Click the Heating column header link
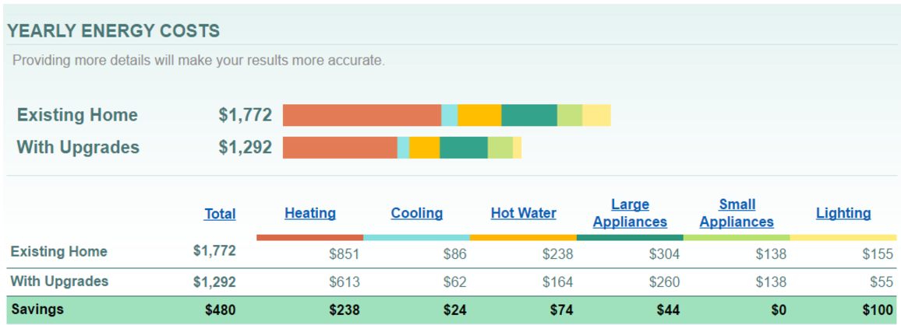This screenshot has height=325, width=901. pyautogui.click(x=310, y=213)
